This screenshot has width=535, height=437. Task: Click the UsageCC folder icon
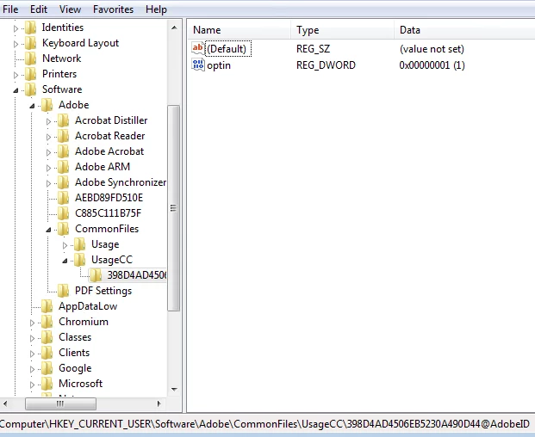(x=79, y=261)
